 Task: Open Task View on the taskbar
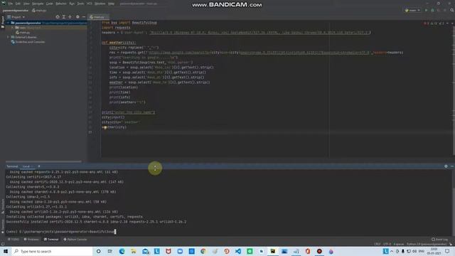[x=109, y=251]
